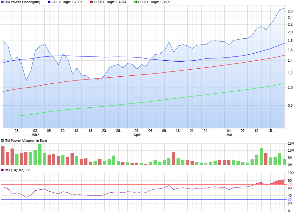Click the '24.' date axis label

click(x=206, y=131)
